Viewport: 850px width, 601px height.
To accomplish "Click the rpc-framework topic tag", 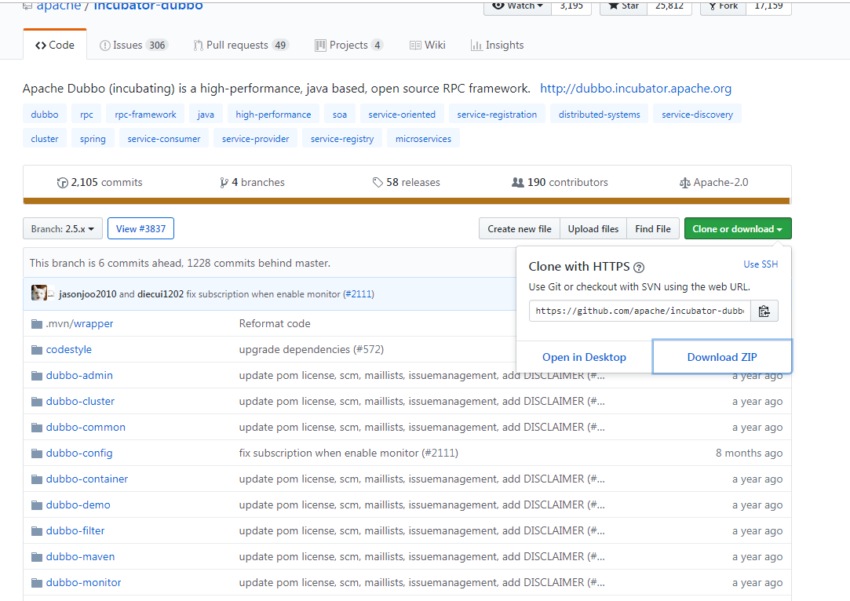I will (145, 115).
